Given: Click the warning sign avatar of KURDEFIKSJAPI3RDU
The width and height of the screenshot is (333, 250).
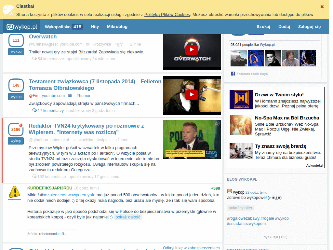Looking at the screenshot, I should click(x=14, y=192).
